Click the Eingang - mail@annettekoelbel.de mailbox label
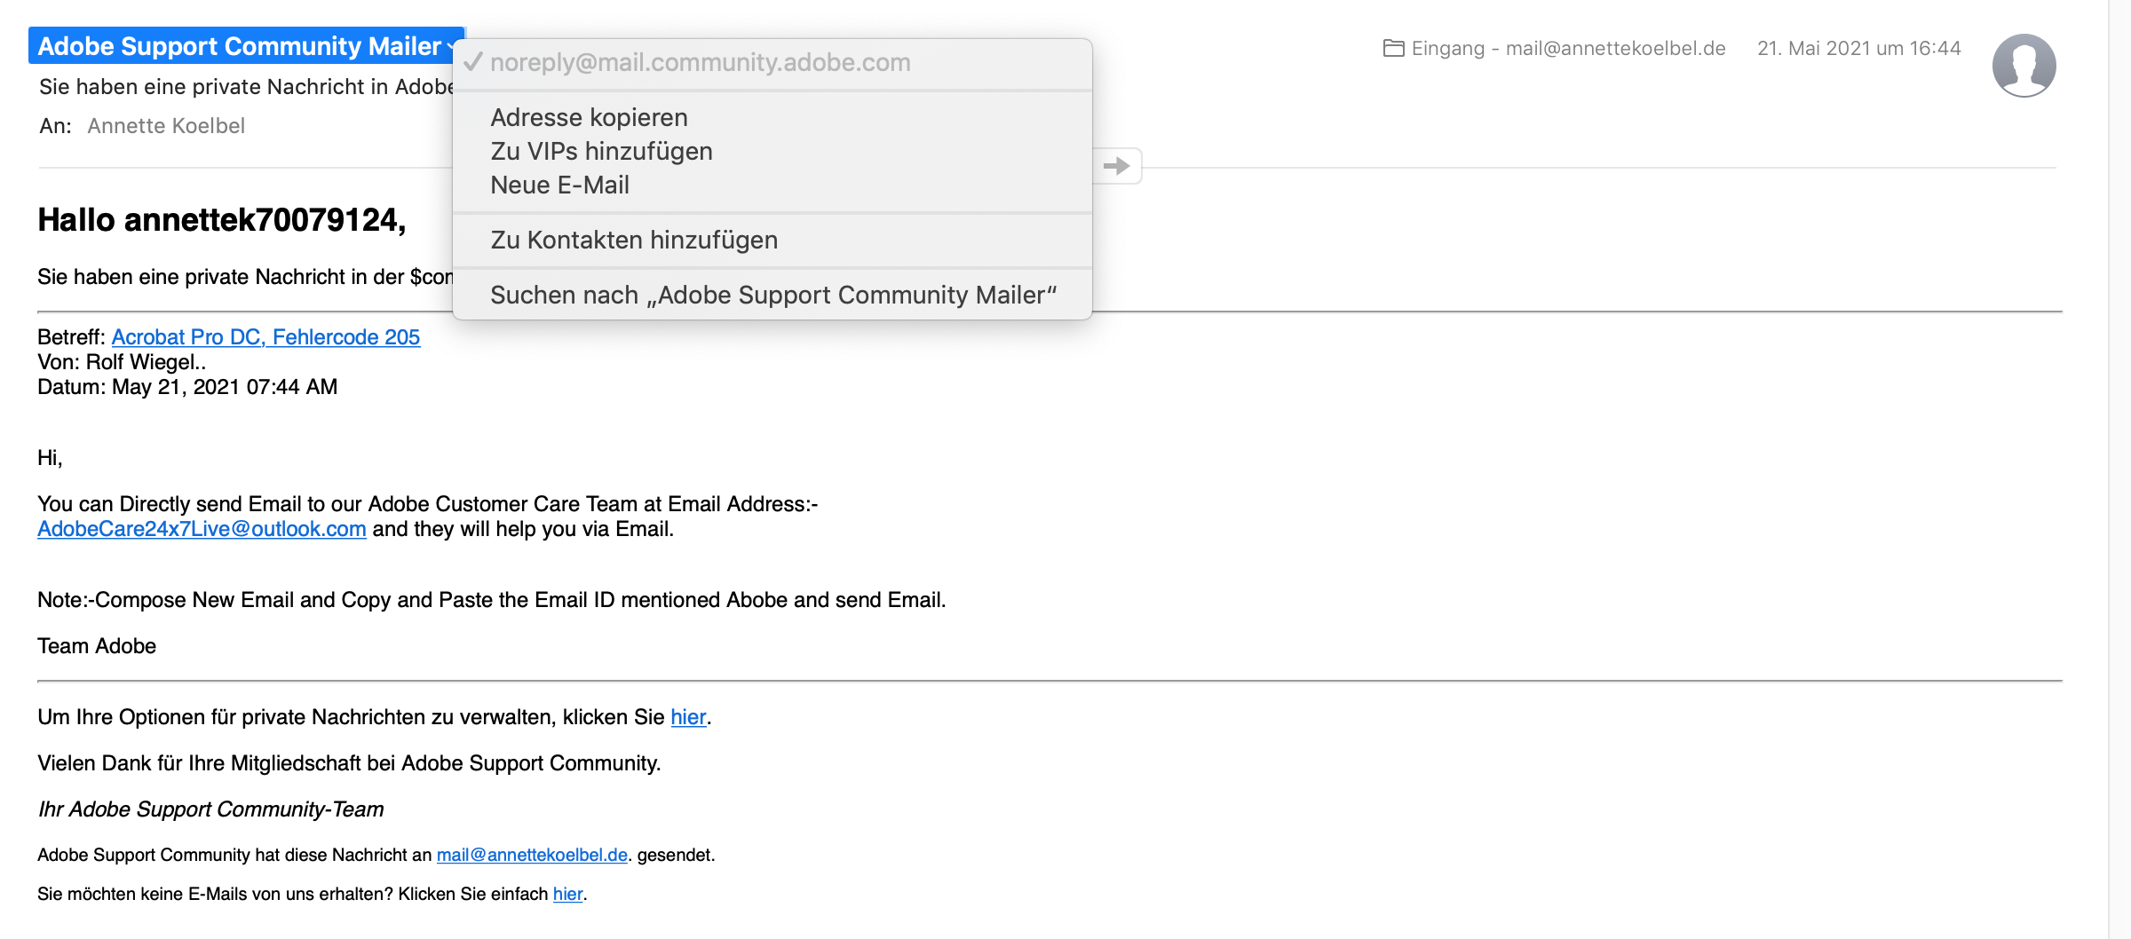The height and width of the screenshot is (939, 2131). click(1568, 48)
